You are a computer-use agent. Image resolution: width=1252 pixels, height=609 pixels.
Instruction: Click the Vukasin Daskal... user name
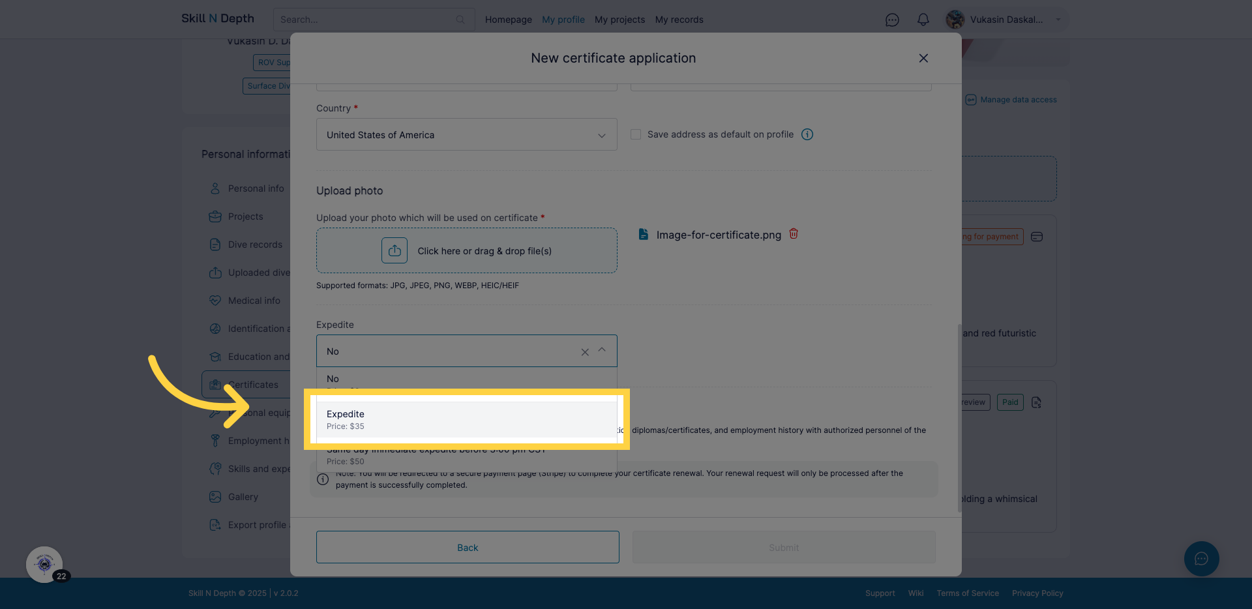(1006, 20)
